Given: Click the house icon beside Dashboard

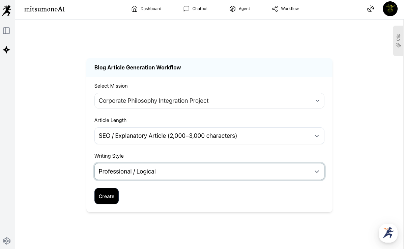Looking at the screenshot, I should (135, 9).
